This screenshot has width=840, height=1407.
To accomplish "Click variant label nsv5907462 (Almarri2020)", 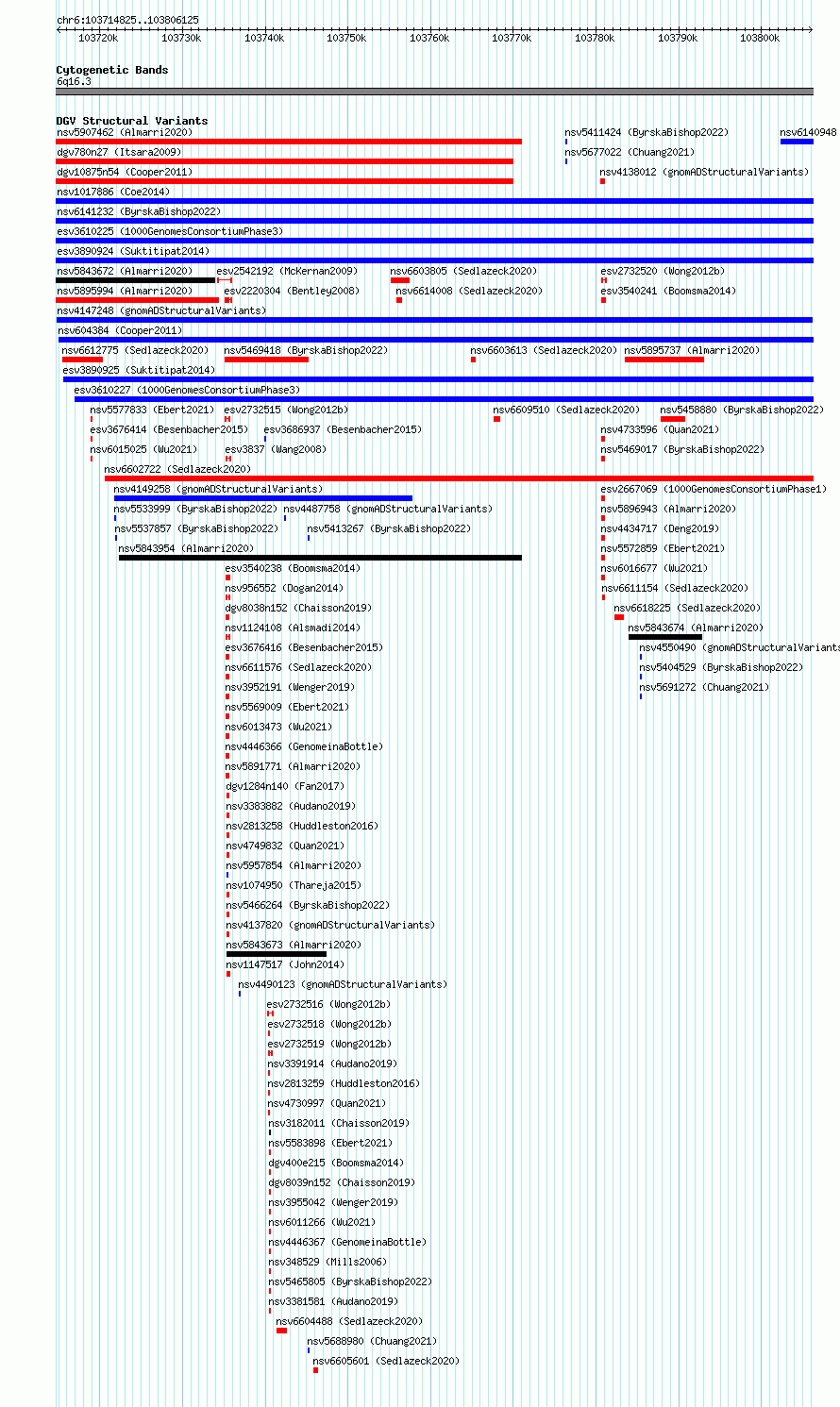I will point(125,133).
